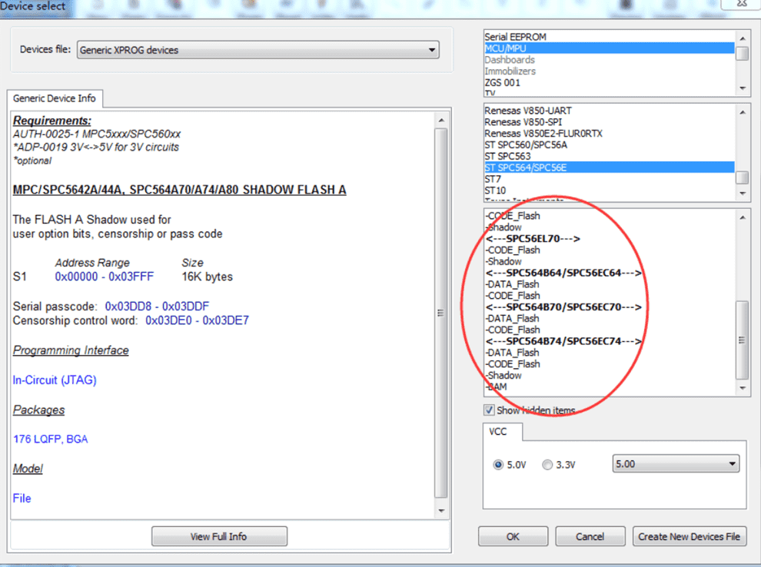Select DATA_Flash under SPC564B74/SPC56EC74
This screenshot has width=761, height=567.
[609, 353]
